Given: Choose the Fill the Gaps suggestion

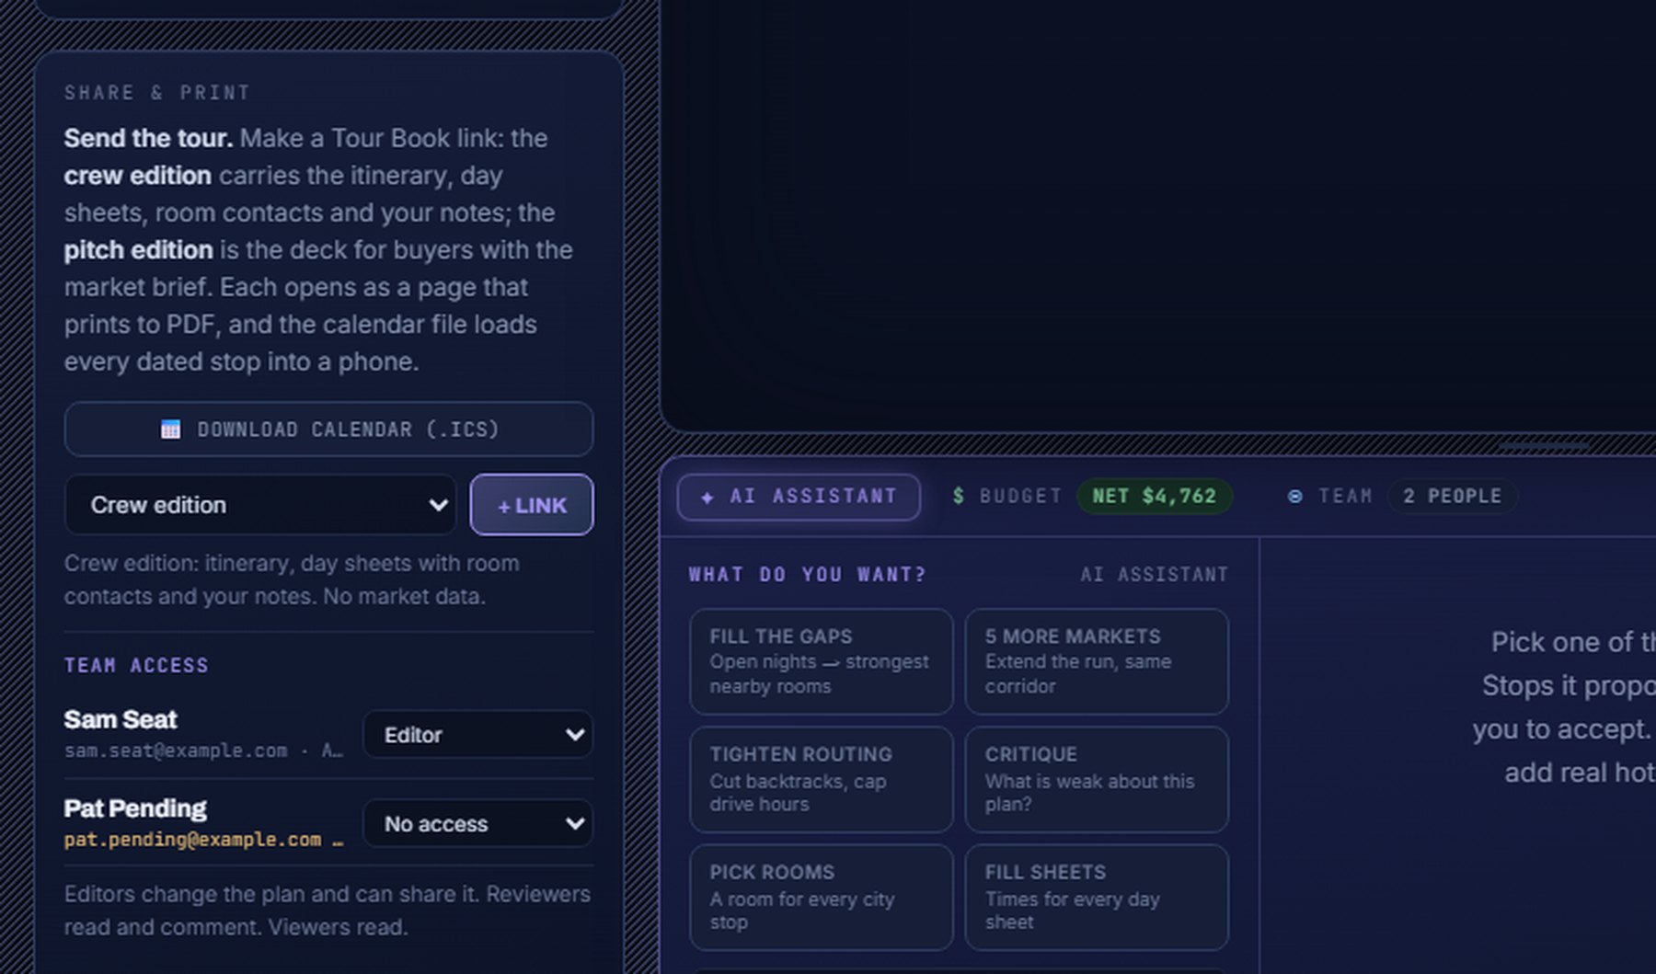Looking at the screenshot, I should click(821, 661).
